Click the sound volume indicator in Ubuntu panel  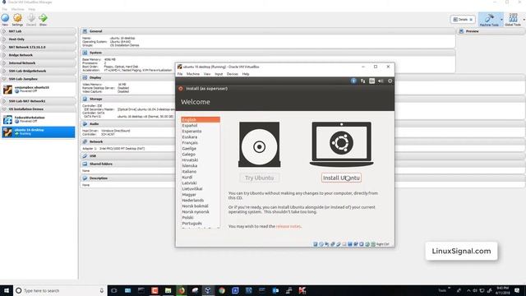pos(381,81)
